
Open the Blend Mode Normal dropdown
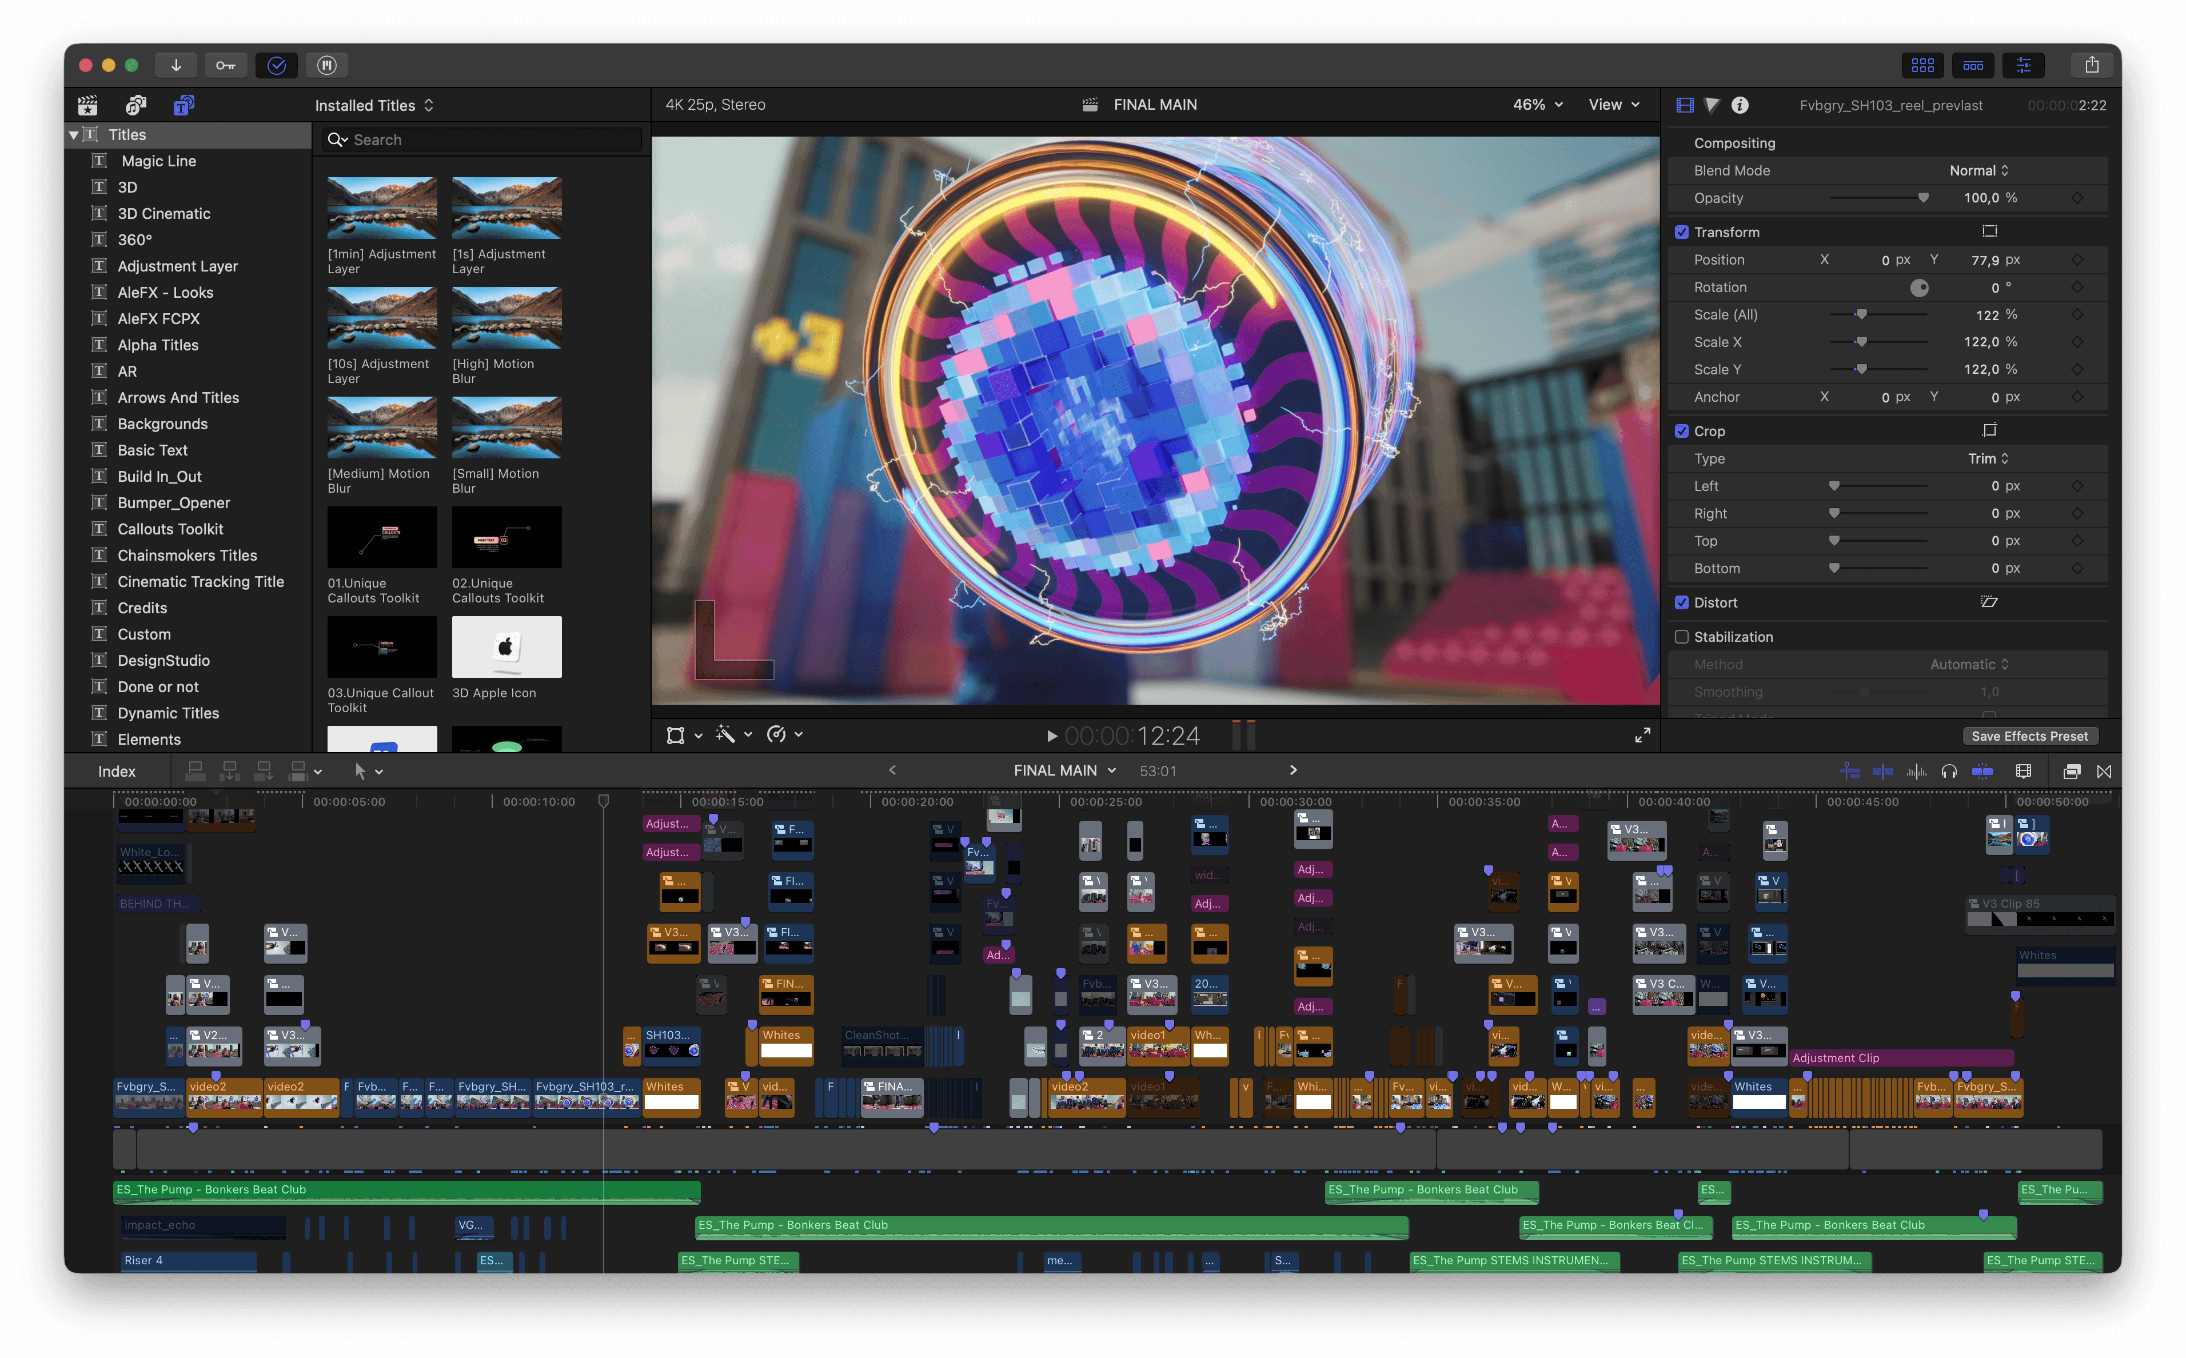(x=1978, y=171)
